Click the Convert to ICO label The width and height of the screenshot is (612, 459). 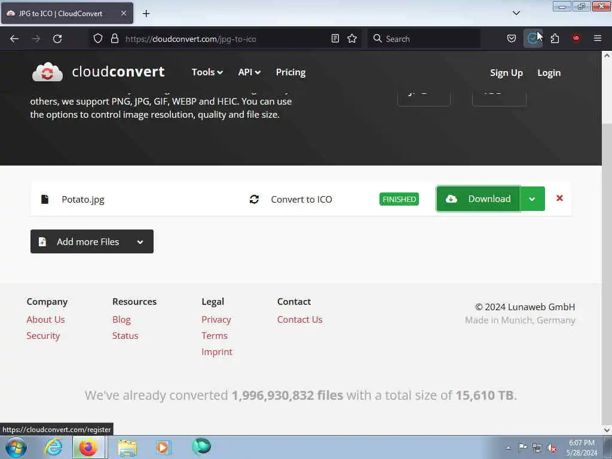coord(301,200)
